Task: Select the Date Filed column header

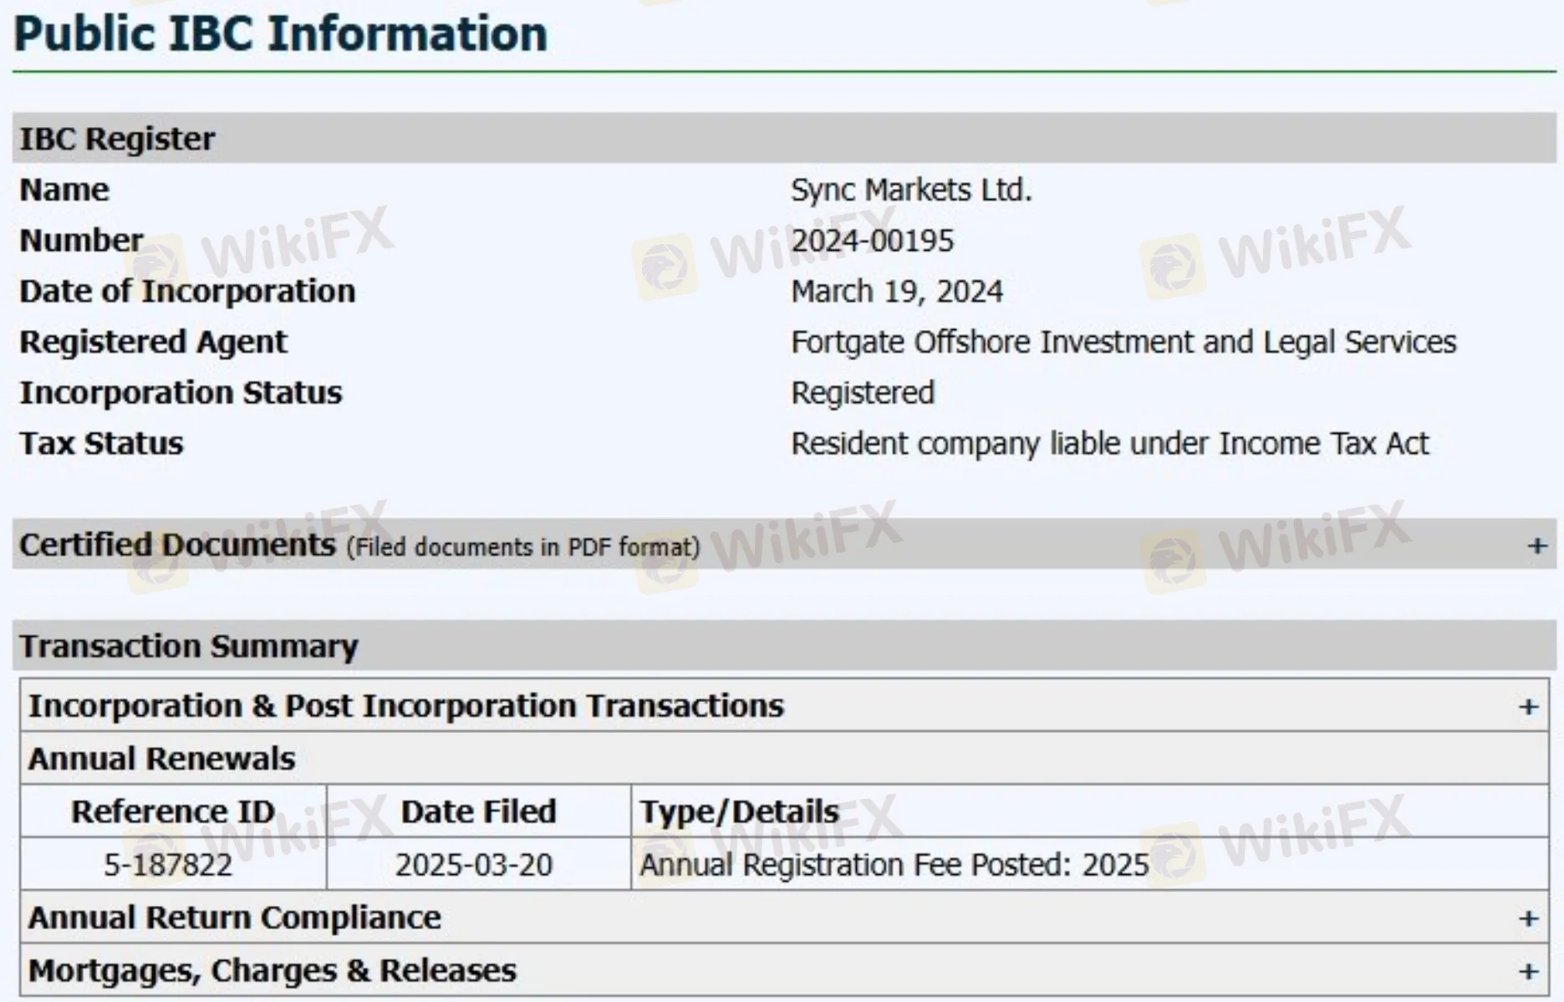Action: 478,811
